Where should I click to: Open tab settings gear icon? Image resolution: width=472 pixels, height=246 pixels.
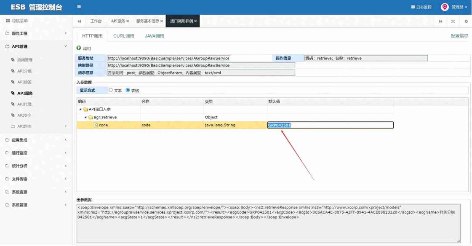pos(466,21)
